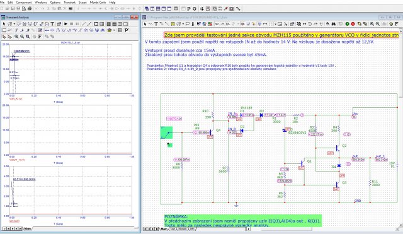This screenshot has height=234, width=403.
Task: Click the bold F icon in the schematic toolbar
Action: [397, 24]
